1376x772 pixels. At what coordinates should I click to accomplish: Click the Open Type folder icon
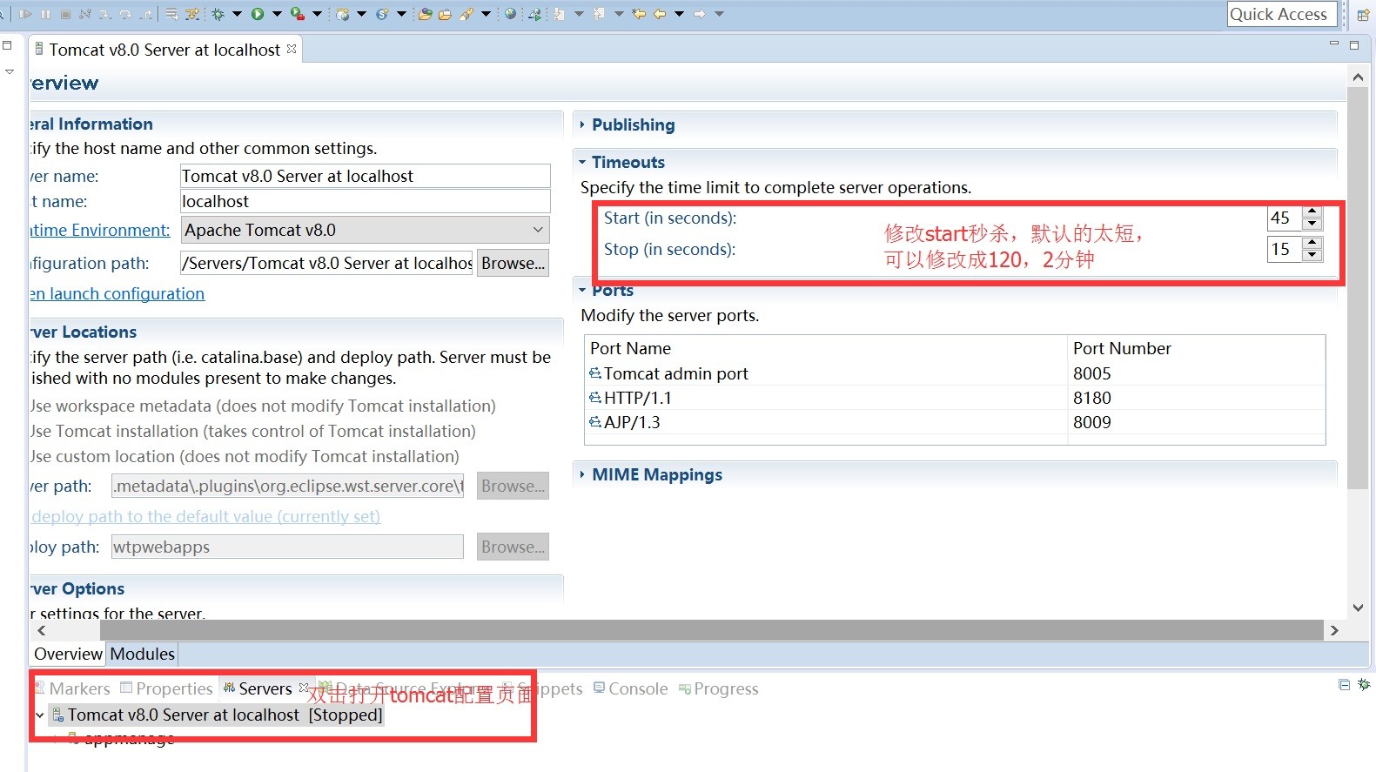(x=425, y=14)
